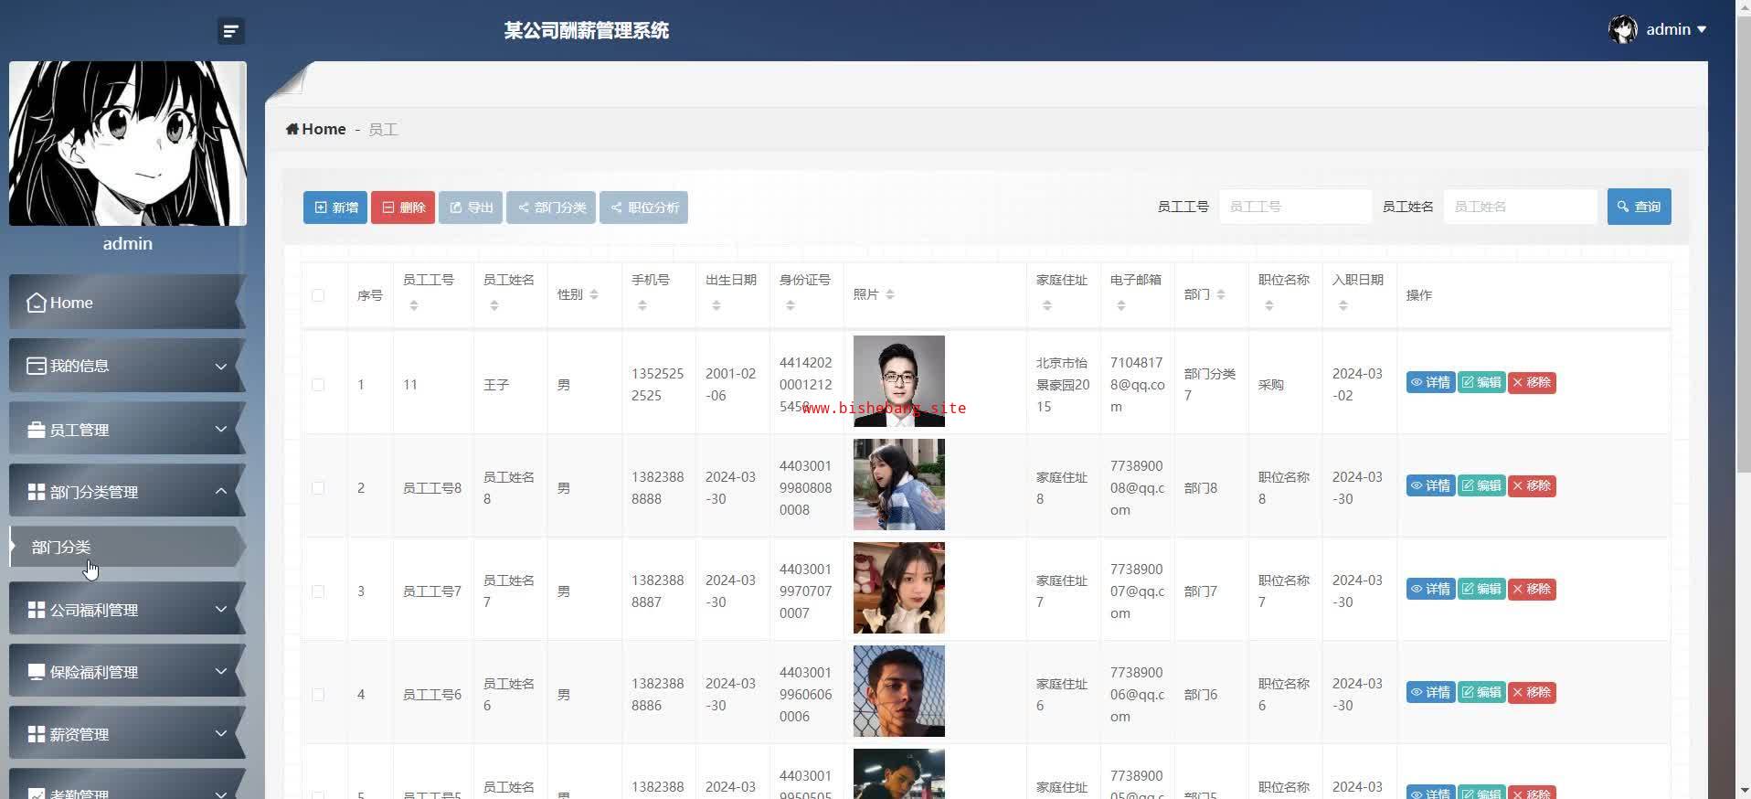1751x799 pixels.
Task: Click the Home breadcrumb link
Action: [324, 129]
